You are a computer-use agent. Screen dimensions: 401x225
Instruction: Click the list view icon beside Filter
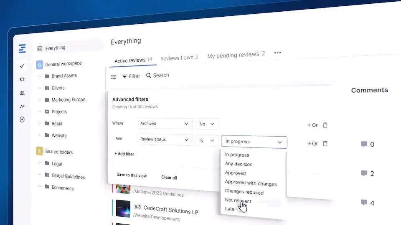coord(114,77)
